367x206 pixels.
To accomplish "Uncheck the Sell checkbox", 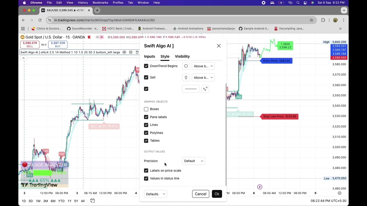I will (x=146, y=78).
